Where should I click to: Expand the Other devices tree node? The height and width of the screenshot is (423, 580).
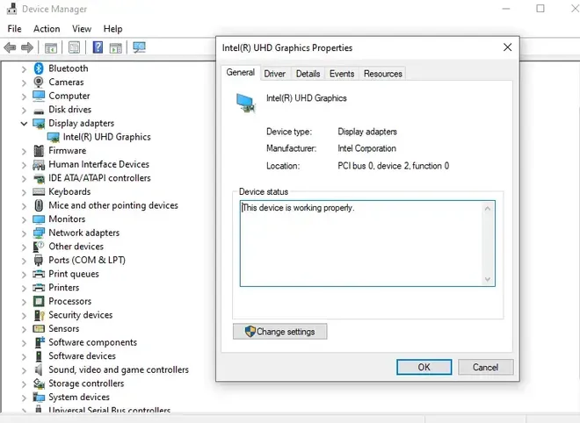pyautogui.click(x=24, y=247)
